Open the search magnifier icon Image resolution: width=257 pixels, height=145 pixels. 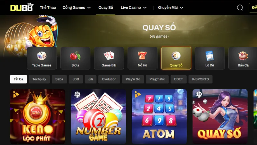click(x=240, y=7)
